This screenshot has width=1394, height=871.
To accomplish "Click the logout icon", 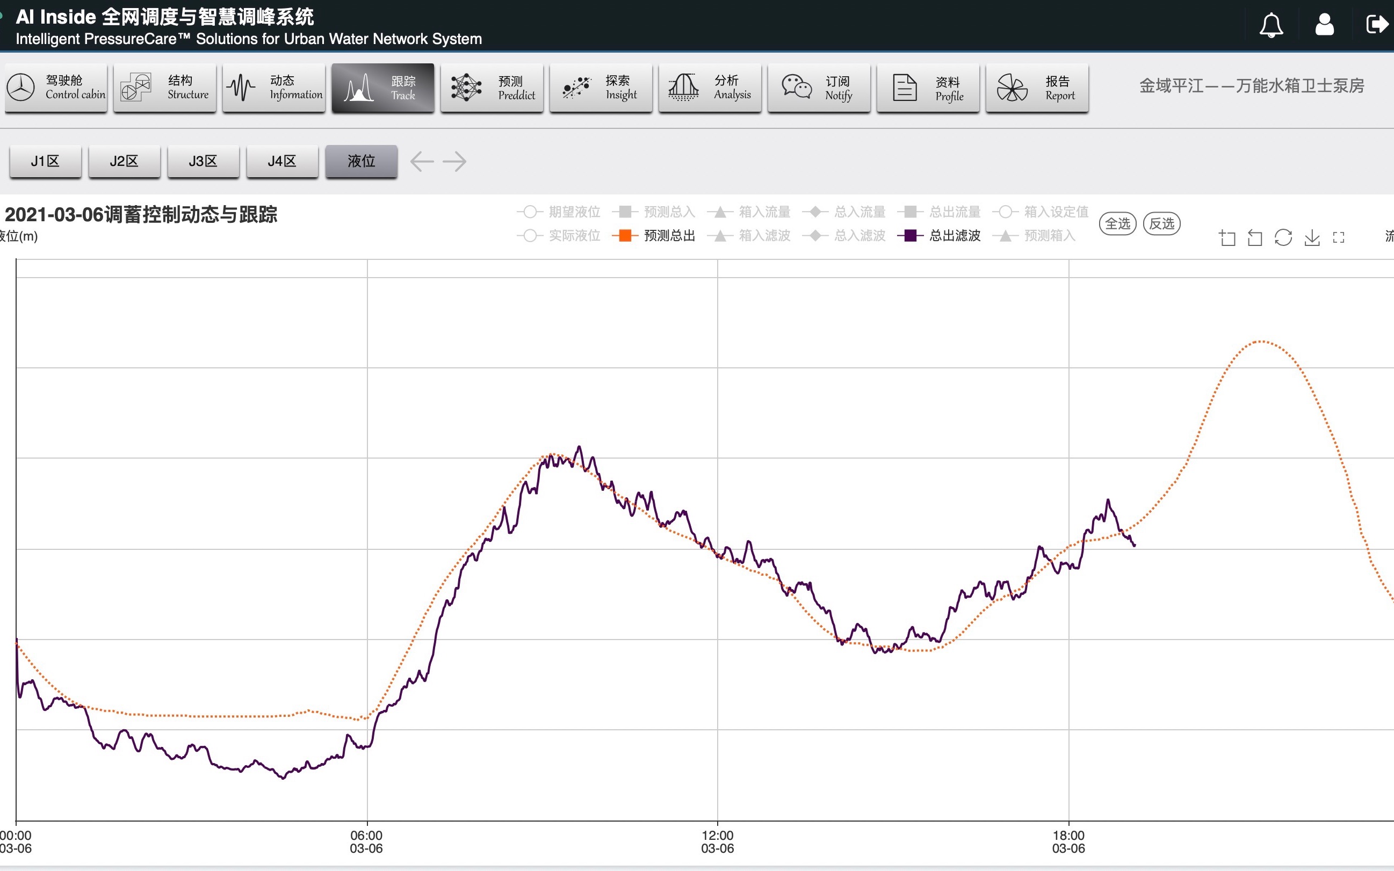I will pos(1377,24).
